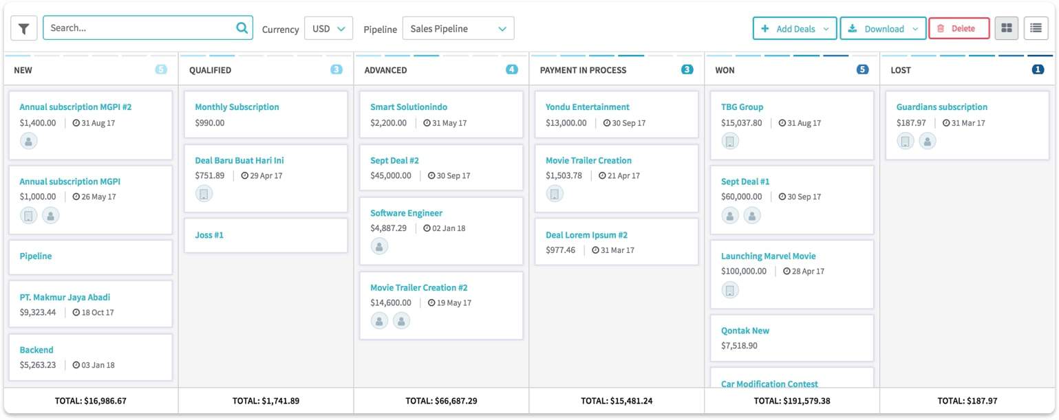Open the Pipeline deal card

(36, 256)
